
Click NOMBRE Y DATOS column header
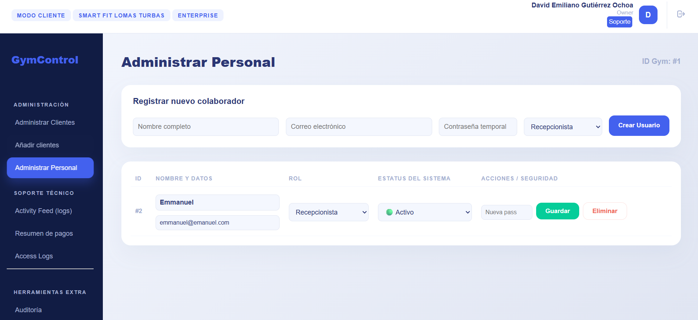pos(184,179)
